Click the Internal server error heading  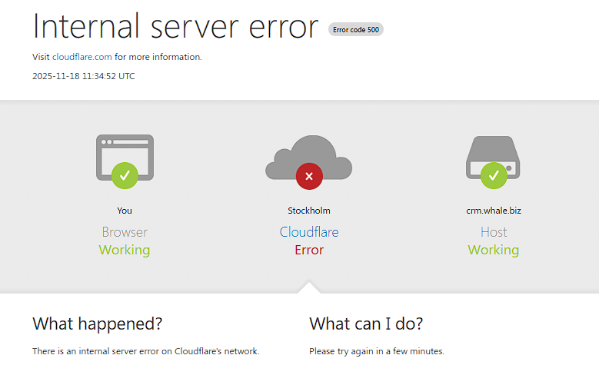click(x=175, y=26)
